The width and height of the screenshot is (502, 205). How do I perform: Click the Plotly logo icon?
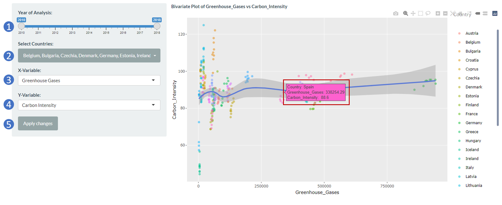[x=495, y=13]
